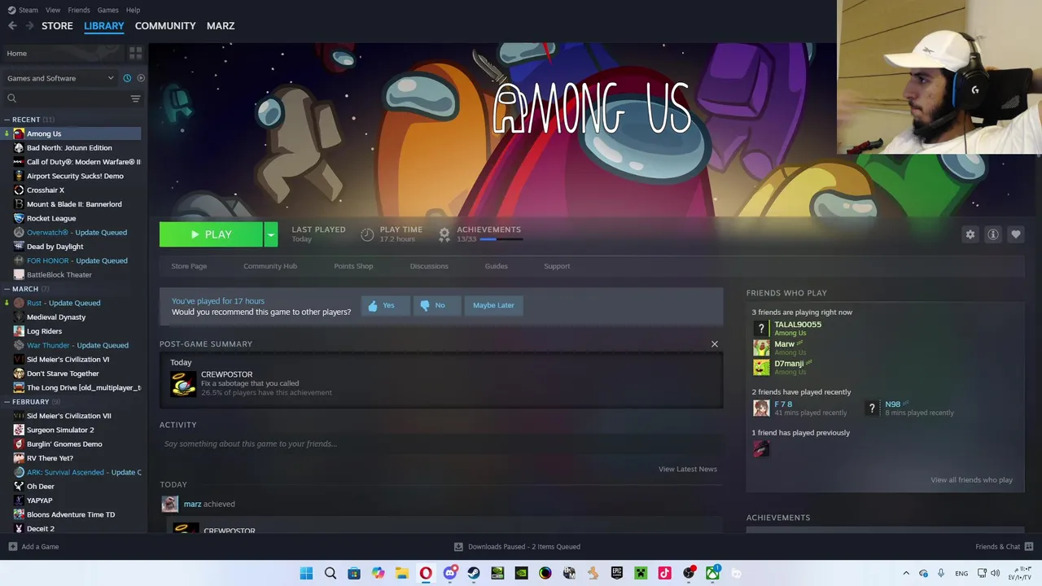
Task: Click the Add a Game plus icon
Action: (x=12, y=547)
